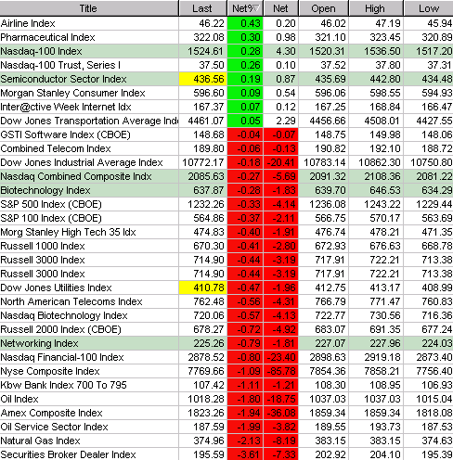
Task: Click the Net column header
Action: point(280,8)
